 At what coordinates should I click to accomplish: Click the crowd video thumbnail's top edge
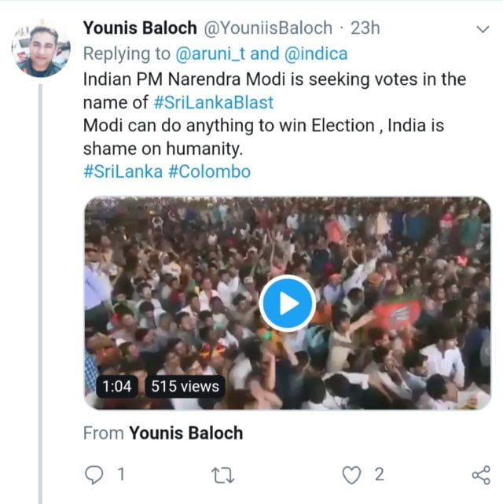(x=288, y=203)
